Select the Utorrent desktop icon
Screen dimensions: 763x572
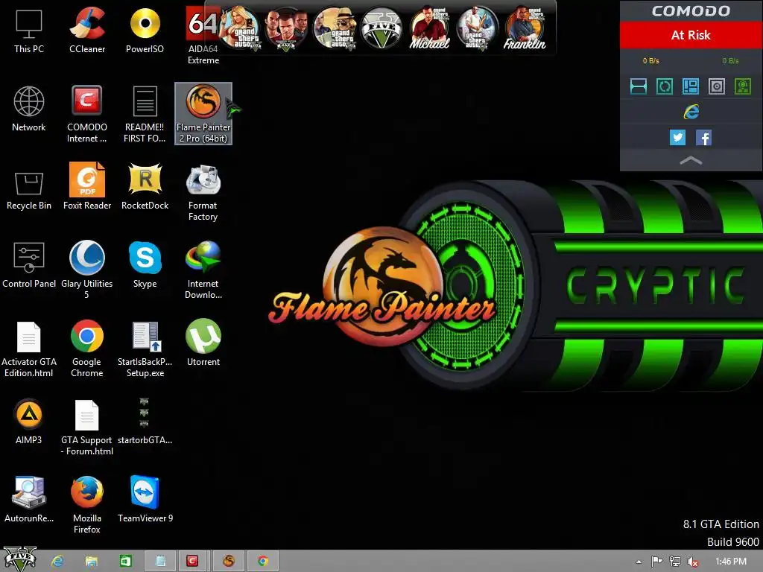coord(203,343)
